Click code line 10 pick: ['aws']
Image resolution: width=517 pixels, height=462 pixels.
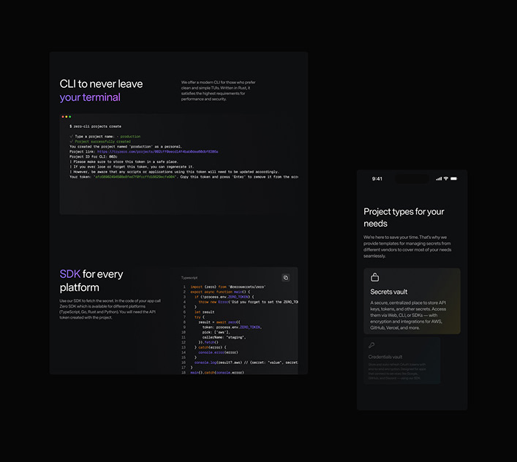point(216,332)
